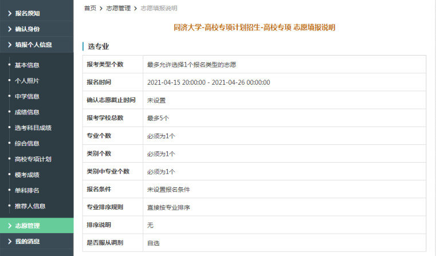This screenshot has height=256, width=436.
Task: Collapse the 填报个人信息 sidebar section
Action: click(x=37, y=45)
